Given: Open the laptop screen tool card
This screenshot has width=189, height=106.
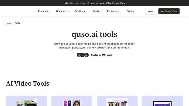Looking at the screenshot, I should coord(162,101).
